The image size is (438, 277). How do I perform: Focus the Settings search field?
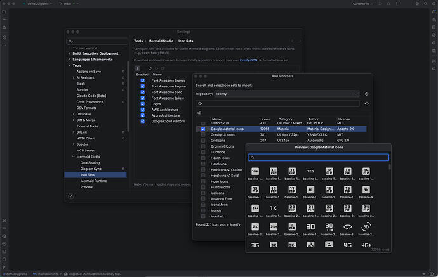point(97,41)
